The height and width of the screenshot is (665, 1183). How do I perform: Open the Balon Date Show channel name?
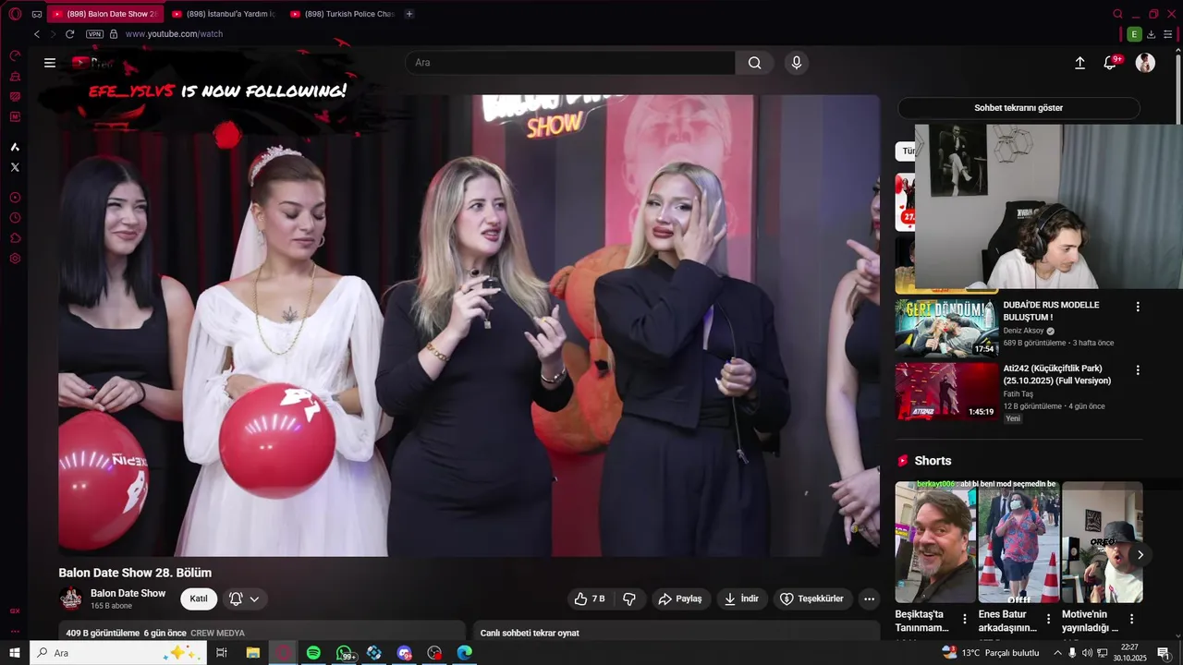(128, 593)
